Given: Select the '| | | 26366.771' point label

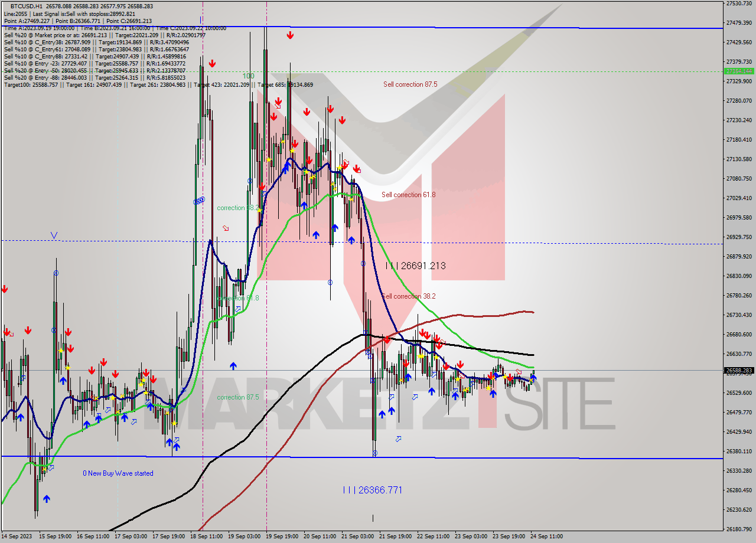Looking at the screenshot, I should [373, 490].
